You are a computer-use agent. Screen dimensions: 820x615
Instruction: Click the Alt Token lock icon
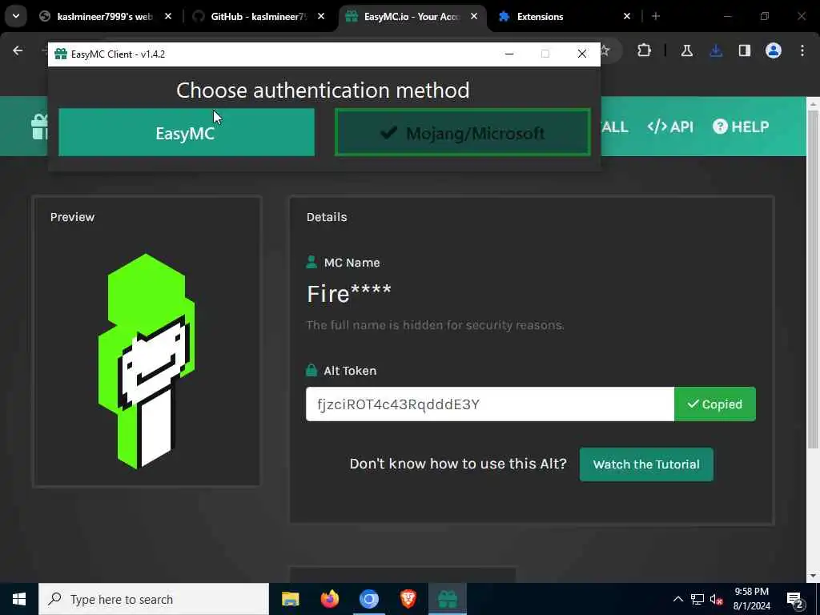312,370
